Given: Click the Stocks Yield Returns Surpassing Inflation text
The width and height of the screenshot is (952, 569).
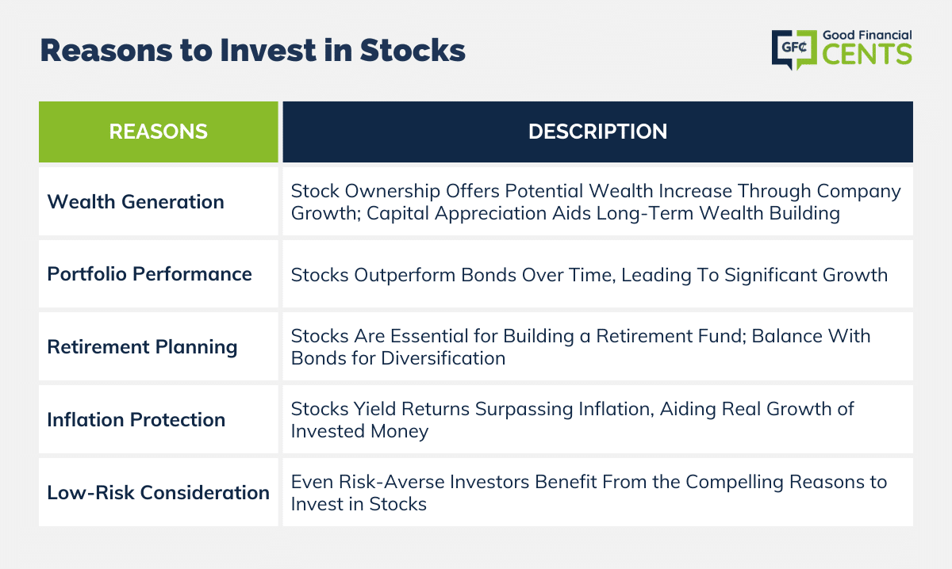Looking at the screenshot, I should point(572,420).
